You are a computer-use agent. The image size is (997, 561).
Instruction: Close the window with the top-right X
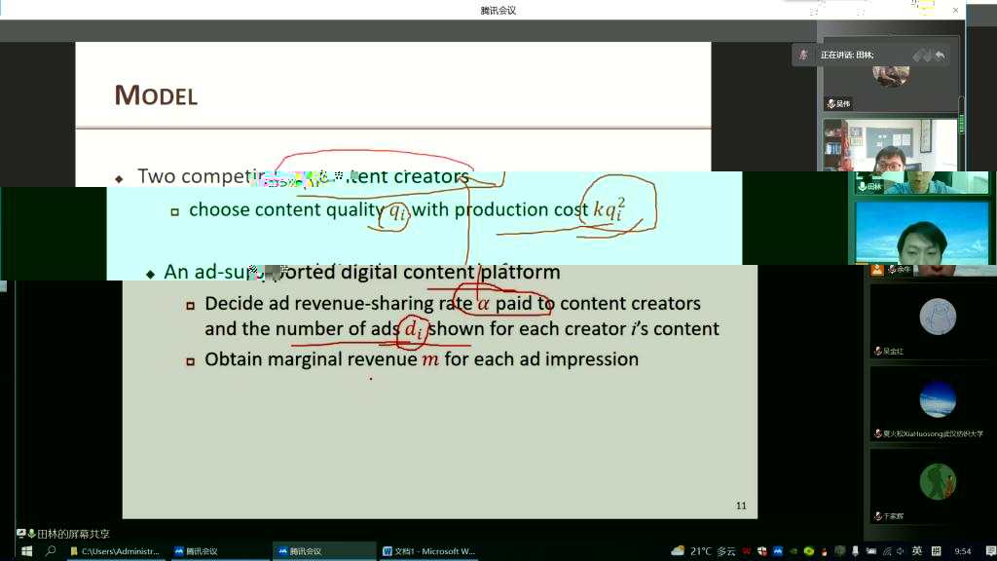pos(955,10)
